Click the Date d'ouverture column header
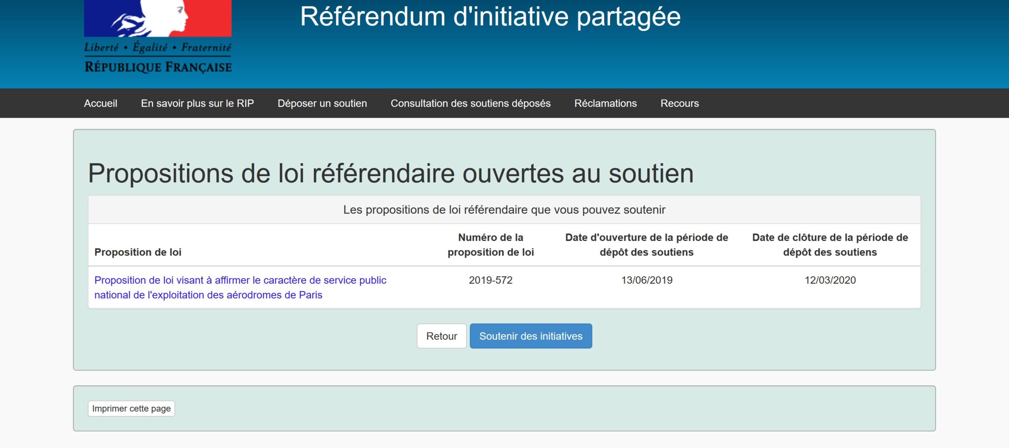Viewport: 1009px width, 448px height. click(646, 245)
